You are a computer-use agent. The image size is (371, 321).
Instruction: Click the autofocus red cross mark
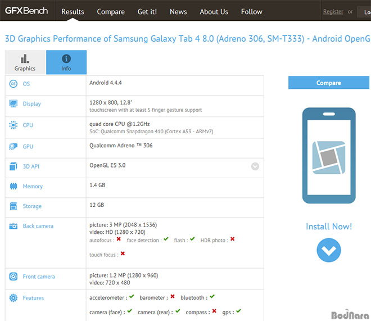[119, 239]
